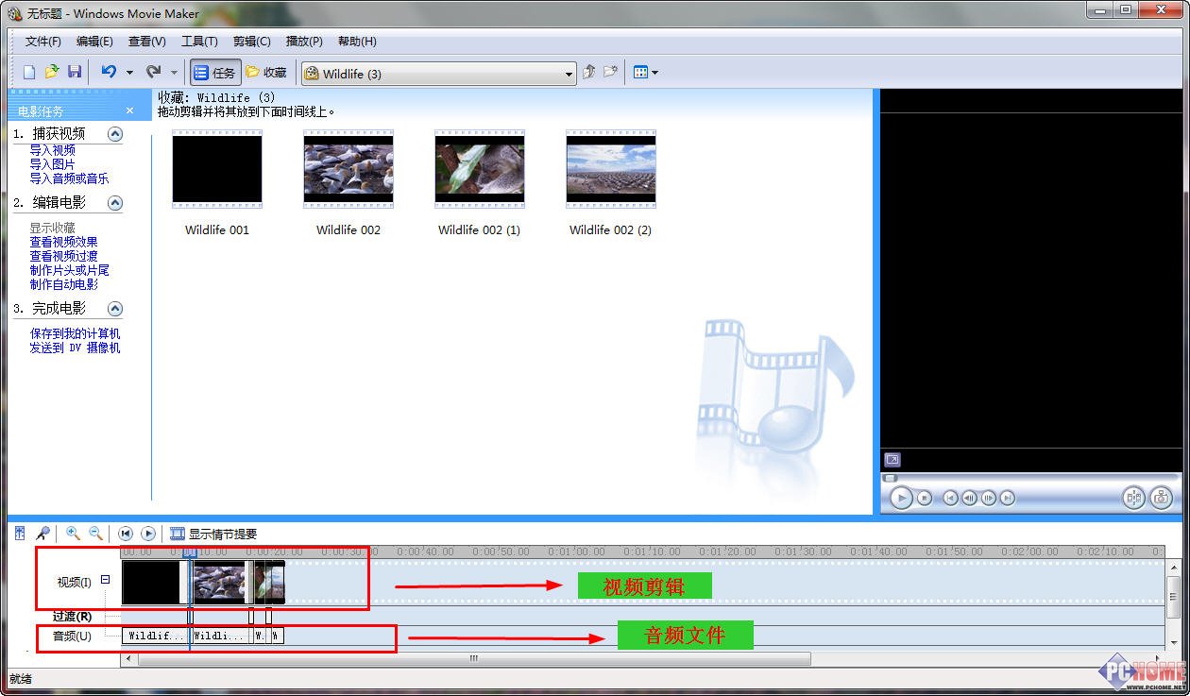Click the save project icon in the toolbar

(x=75, y=71)
